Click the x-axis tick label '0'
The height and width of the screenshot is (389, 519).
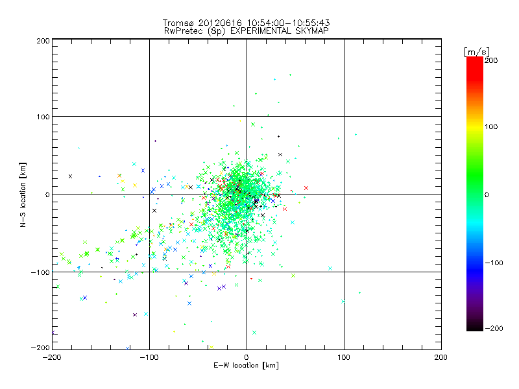click(x=247, y=357)
